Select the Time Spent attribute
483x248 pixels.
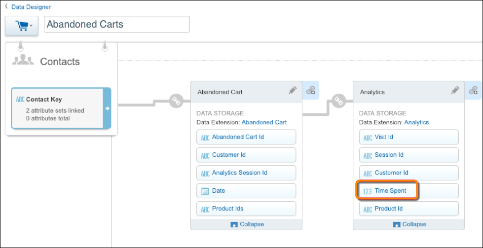coord(409,191)
